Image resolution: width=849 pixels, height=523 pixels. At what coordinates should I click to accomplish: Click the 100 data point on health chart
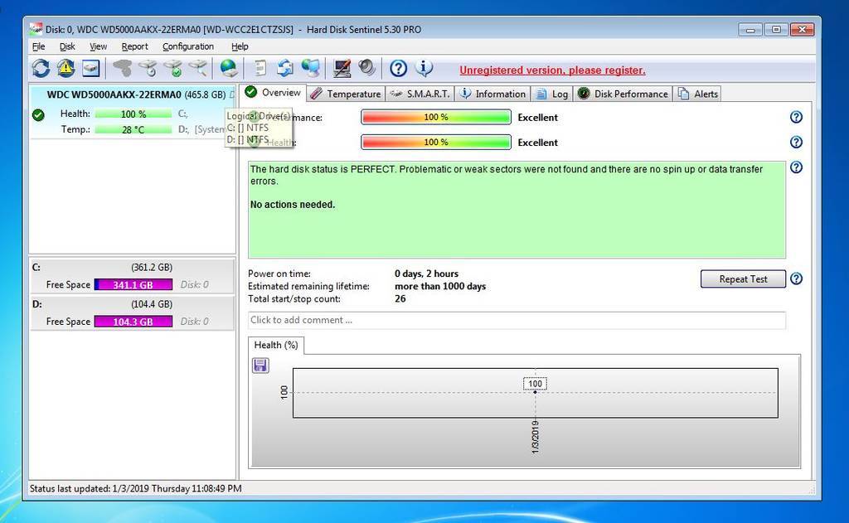(x=535, y=392)
